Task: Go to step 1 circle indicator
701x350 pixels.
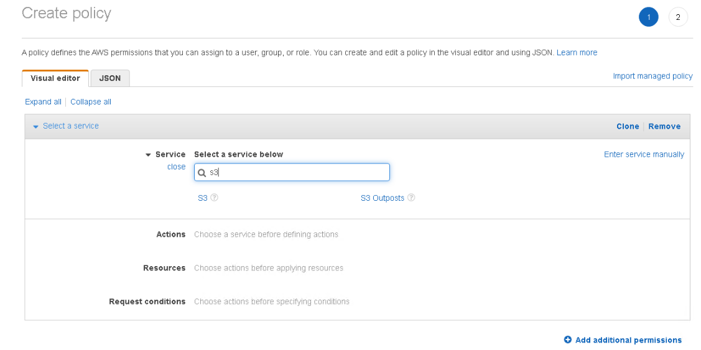Action: coord(649,17)
